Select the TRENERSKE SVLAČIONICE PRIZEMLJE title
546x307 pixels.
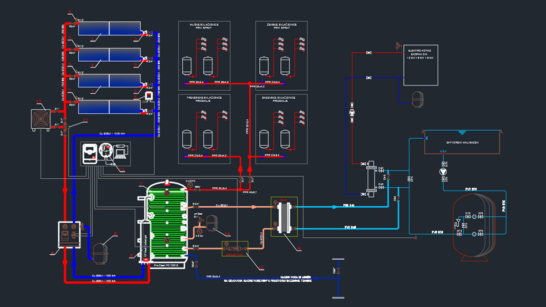203,99
